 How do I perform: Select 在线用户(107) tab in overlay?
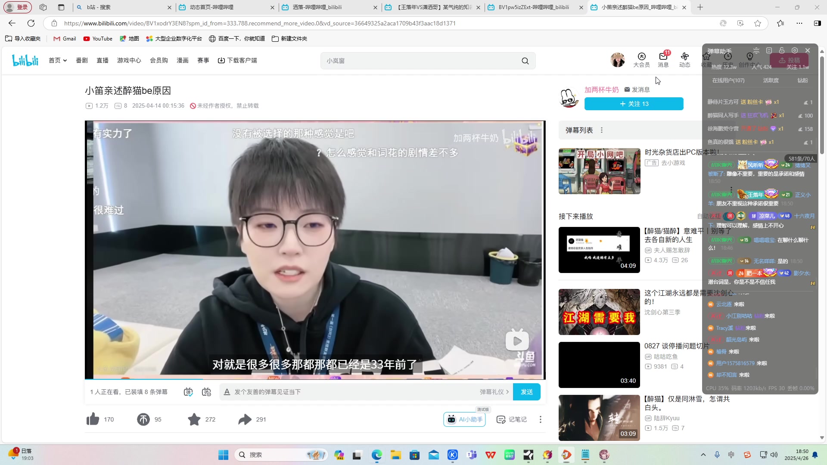coord(728,81)
